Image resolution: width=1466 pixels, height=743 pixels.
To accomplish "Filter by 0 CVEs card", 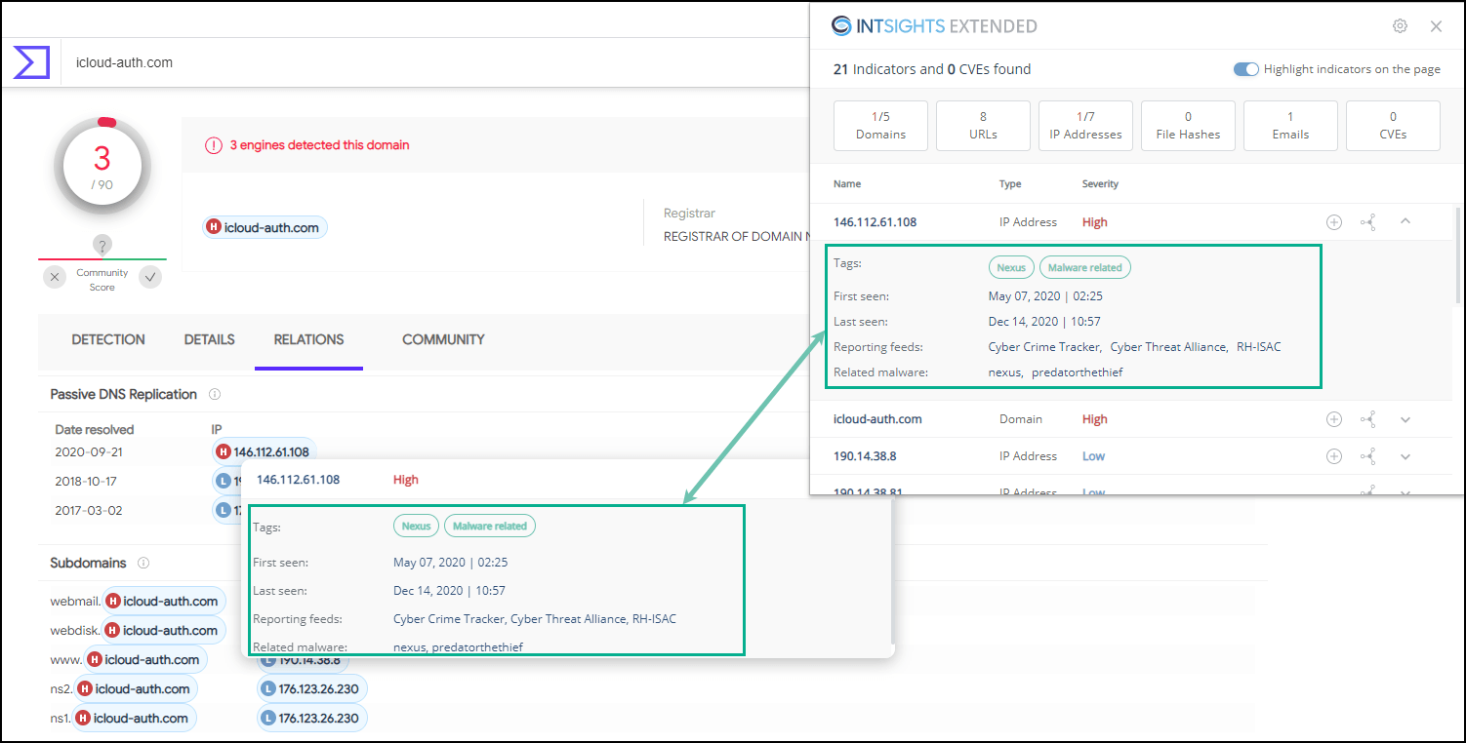I will click(x=1393, y=126).
